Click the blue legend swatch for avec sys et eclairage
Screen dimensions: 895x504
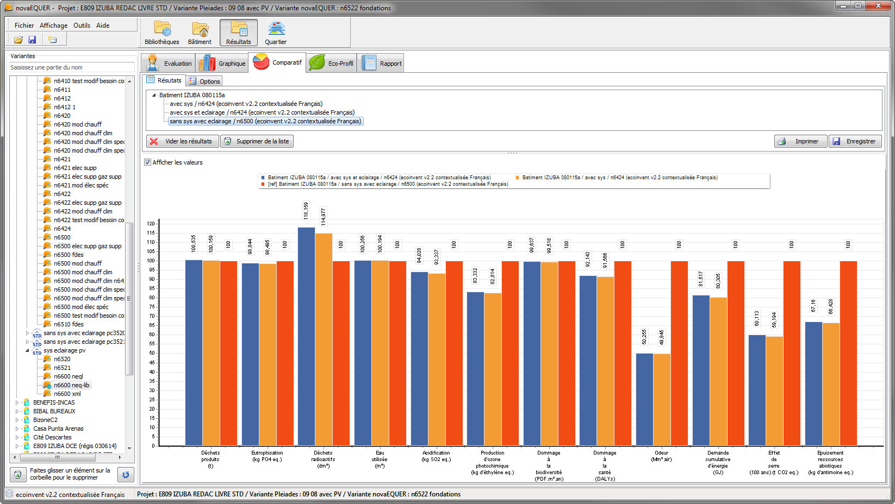coord(263,178)
